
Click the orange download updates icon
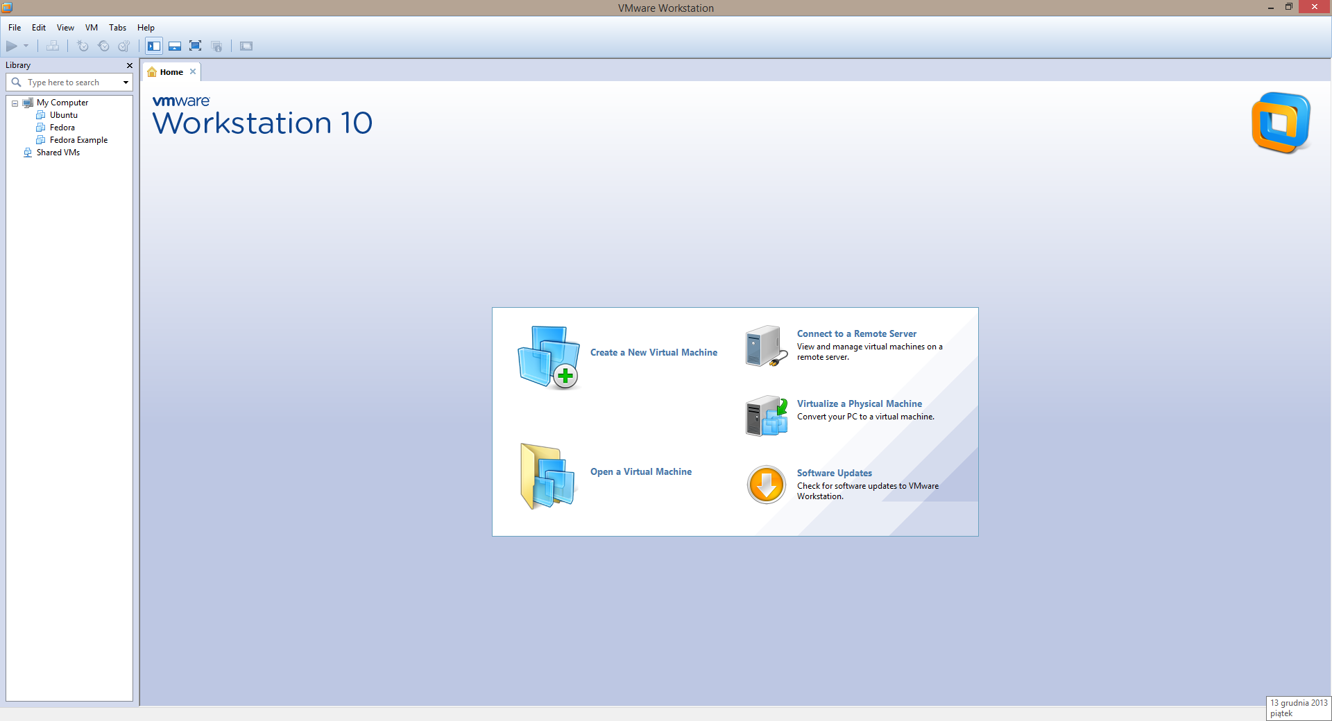pyautogui.click(x=767, y=485)
